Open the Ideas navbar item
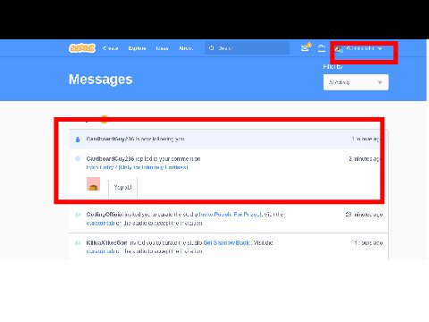Viewport: 429px width, 322px height. tap(162, 48)
